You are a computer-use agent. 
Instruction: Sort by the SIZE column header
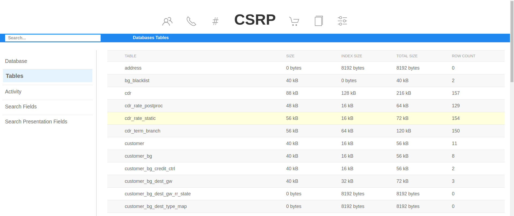(290, 56)
